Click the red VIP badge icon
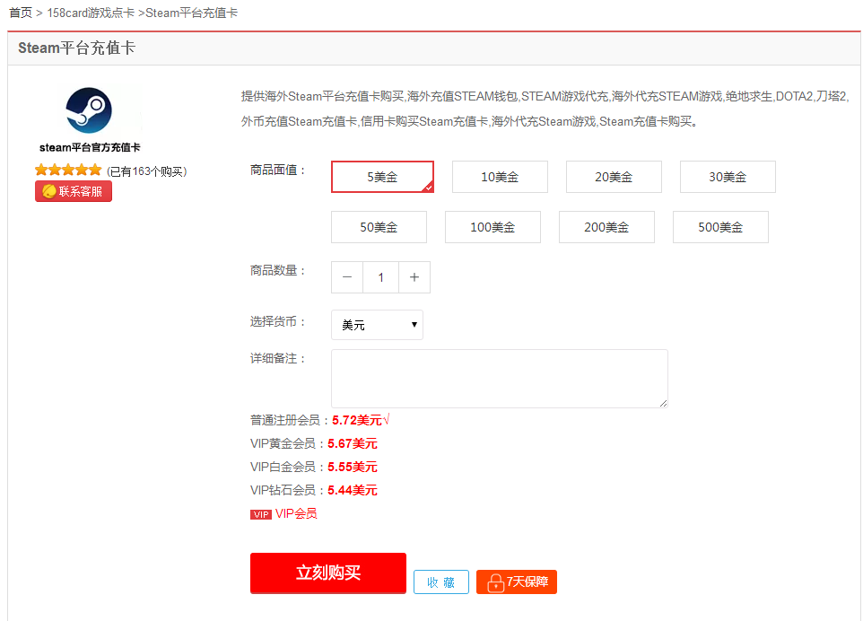The width and height of the screenshot is (863, 621). pyautogui.click(x=261, y=514)
